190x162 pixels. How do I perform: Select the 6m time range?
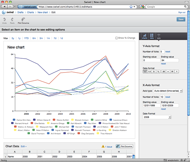(x=34, y=38)
